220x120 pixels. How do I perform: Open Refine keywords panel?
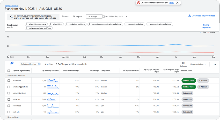click(206, 26)
